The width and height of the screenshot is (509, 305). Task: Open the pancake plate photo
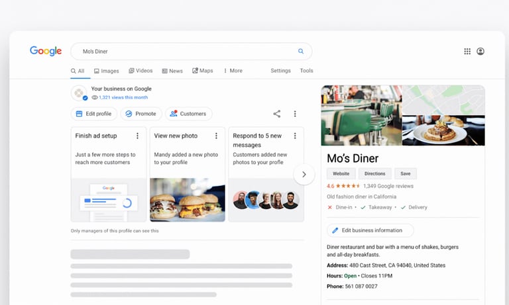(443, 130)
